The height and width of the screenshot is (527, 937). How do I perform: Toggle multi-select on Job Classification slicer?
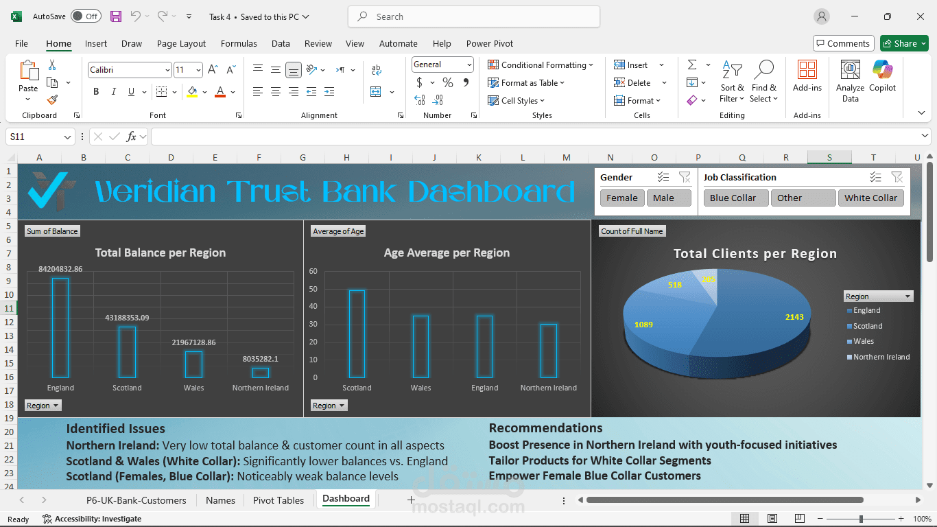click(875, 177)
